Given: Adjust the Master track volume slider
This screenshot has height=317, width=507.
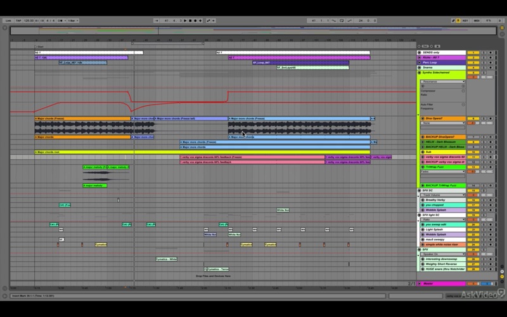Looking at the screenshot, I should click(x=473, y=283).
